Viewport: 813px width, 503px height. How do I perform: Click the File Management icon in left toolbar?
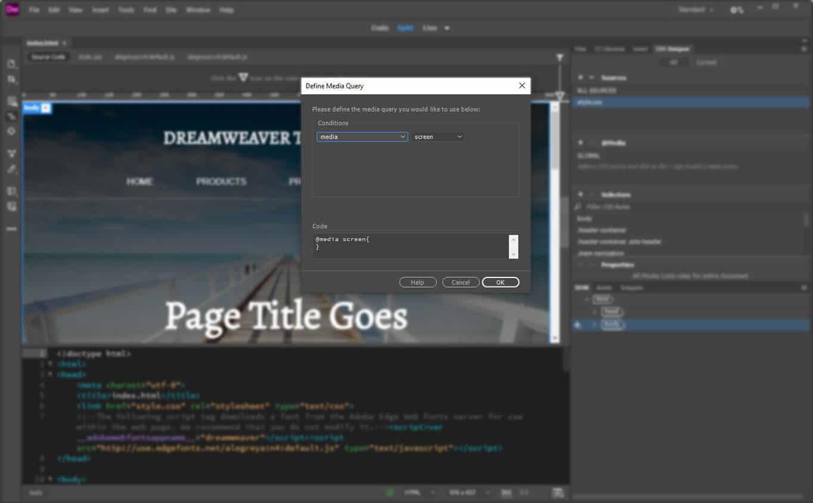pyautogui.click(x=11, y=79)
